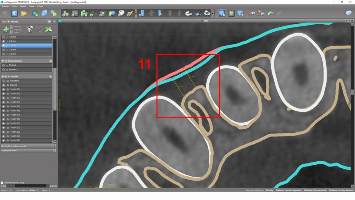This screenshot has height=200, width=355.
Task: Toggle visibility of the 1.3 mm measurement
Action: pos(3,37)
